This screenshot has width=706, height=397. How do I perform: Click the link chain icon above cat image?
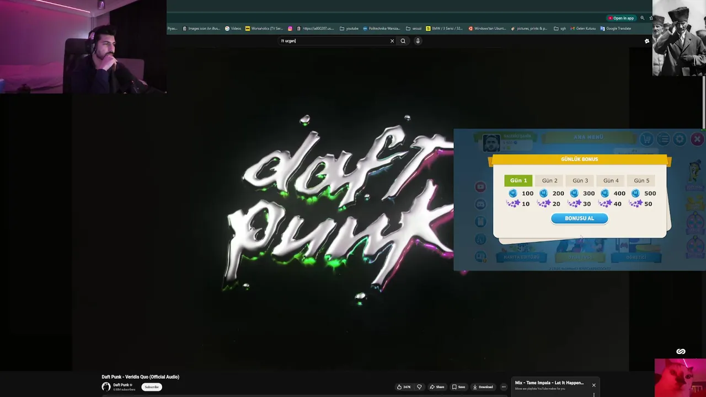click(x=681, y=351)
